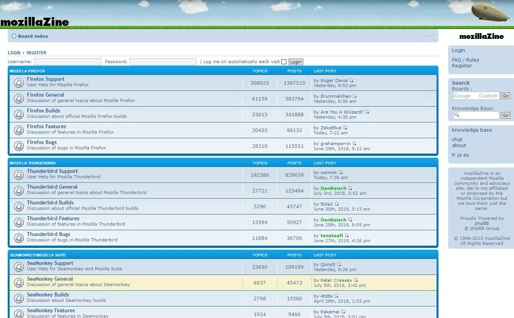514x318 pixels.
Task: View latest post icon by Roger Davis
Action: (x=351, y=80)
